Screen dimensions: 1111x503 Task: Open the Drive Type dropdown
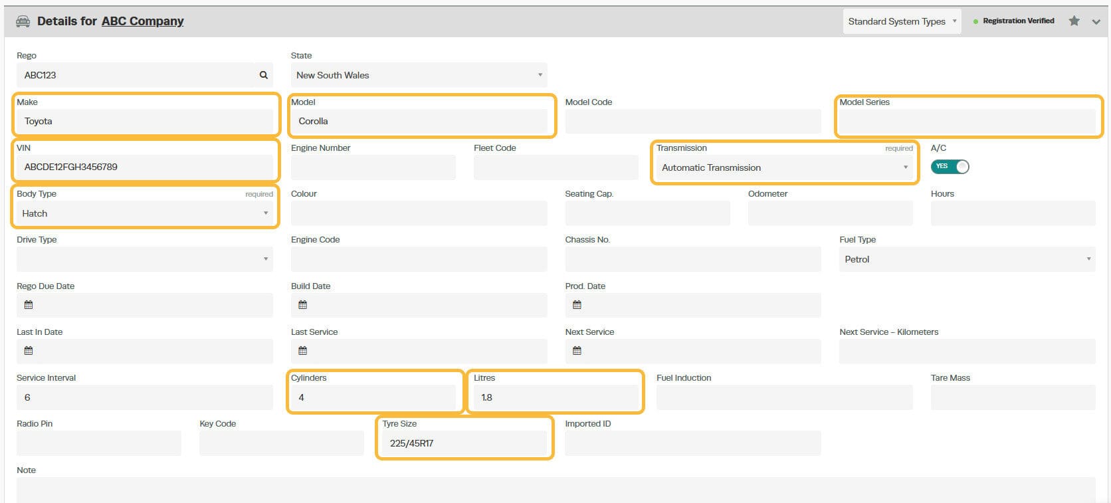point(145,259)
